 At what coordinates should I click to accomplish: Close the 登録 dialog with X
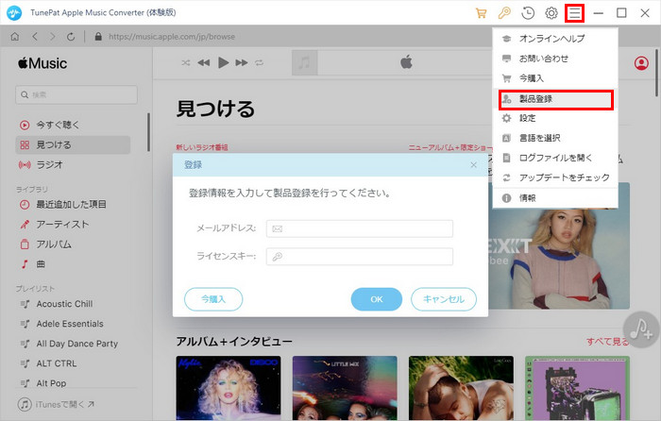pos(473,165)
